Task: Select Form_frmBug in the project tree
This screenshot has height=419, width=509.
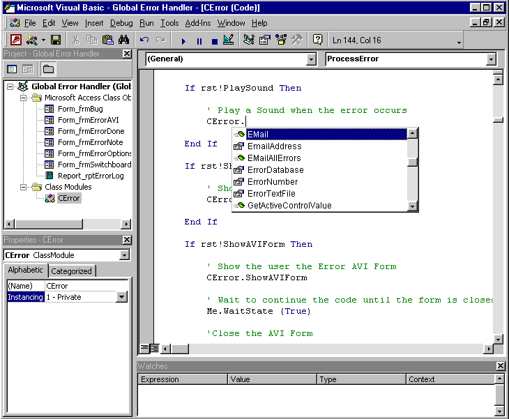Action: coord(80,109)
